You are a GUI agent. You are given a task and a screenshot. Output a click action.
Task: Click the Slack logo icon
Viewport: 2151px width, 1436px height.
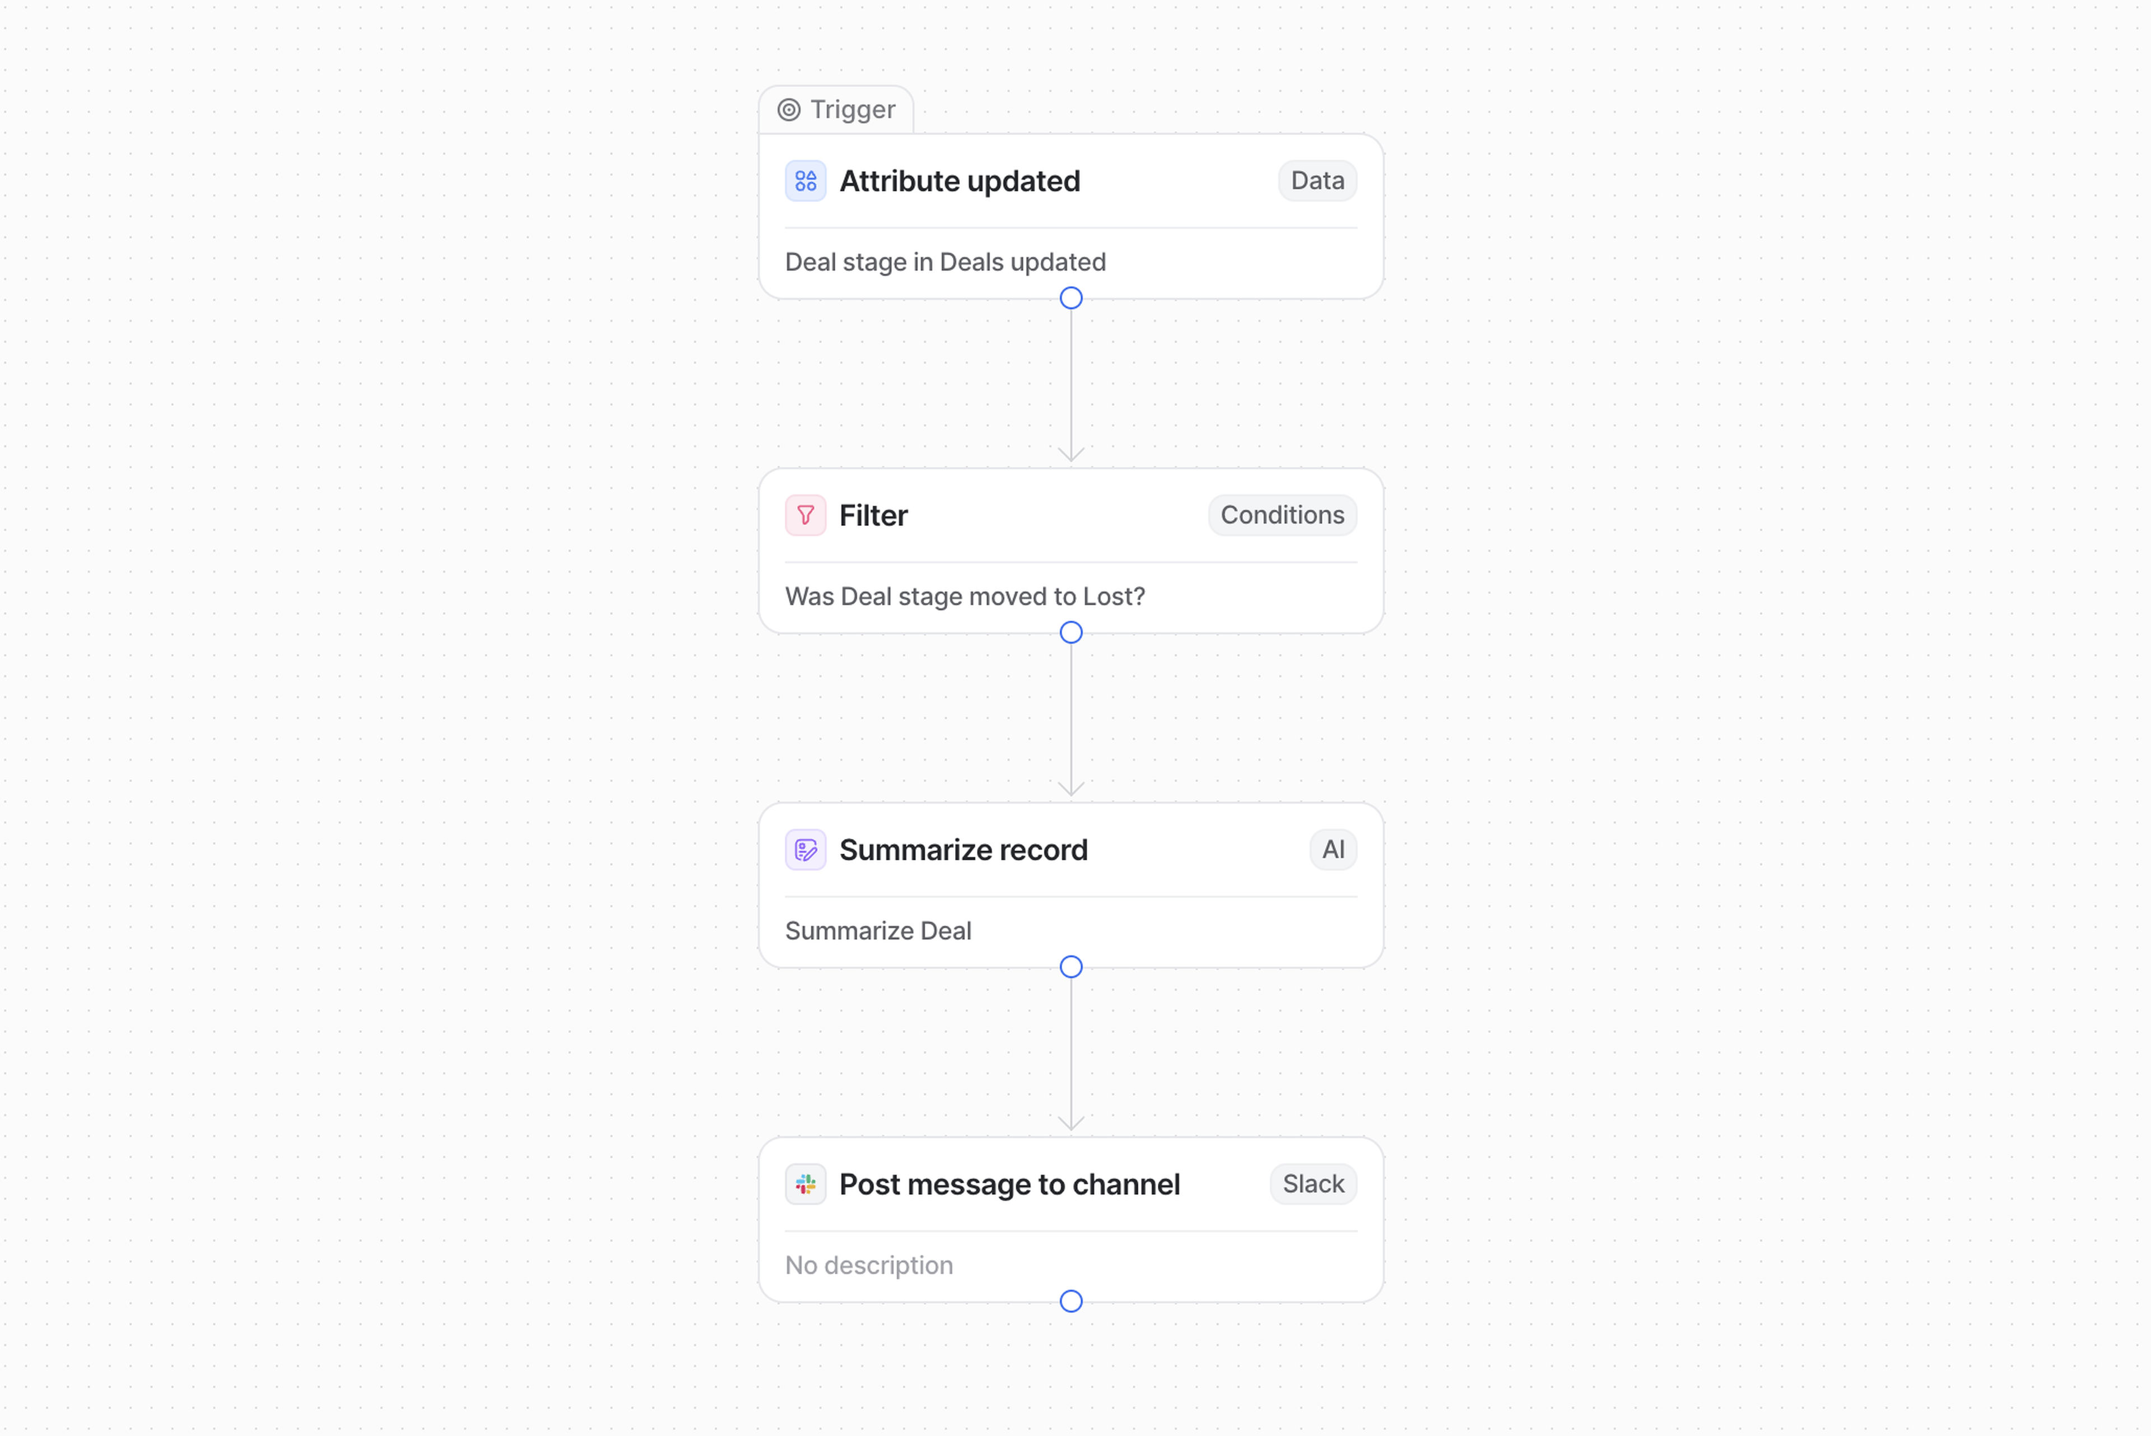click(x=805, y=1184)
